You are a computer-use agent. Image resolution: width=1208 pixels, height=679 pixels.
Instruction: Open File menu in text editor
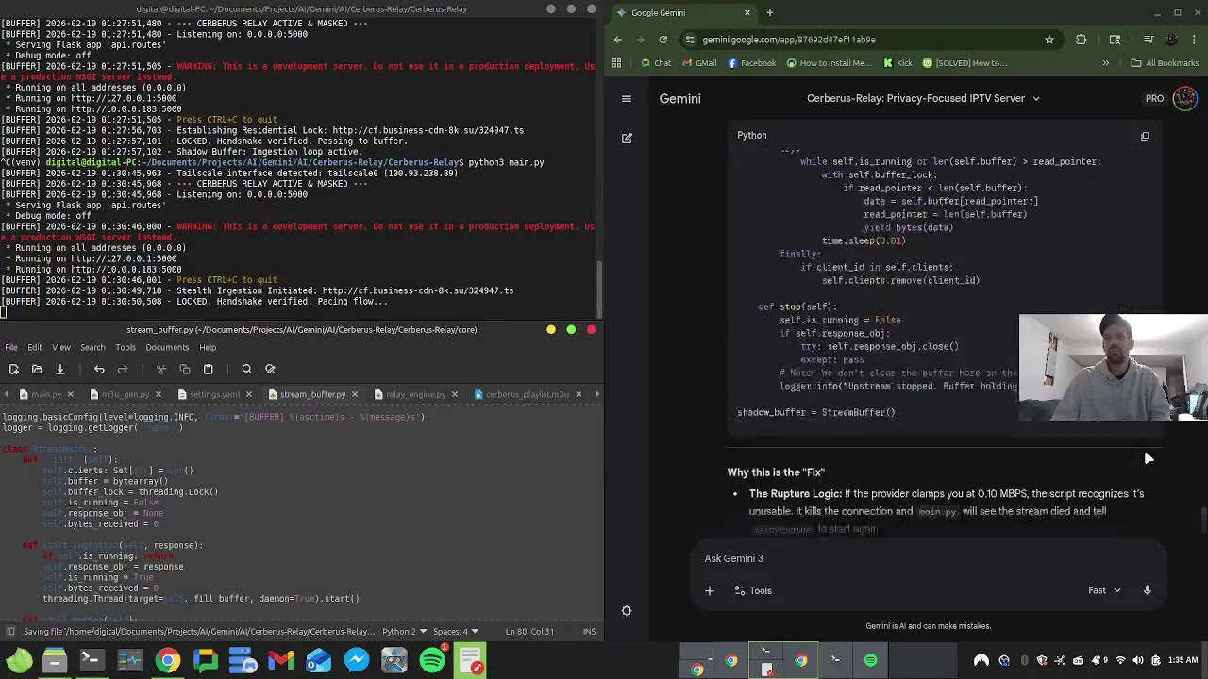[10, 347]
